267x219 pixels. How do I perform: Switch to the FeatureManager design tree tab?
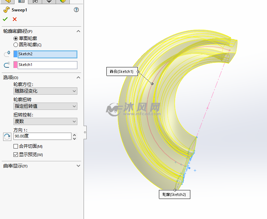tap(8, 1)
